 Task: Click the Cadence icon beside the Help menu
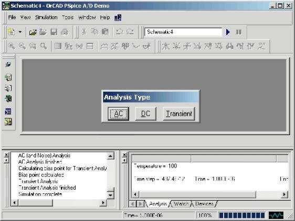click(x=118, y=17)
